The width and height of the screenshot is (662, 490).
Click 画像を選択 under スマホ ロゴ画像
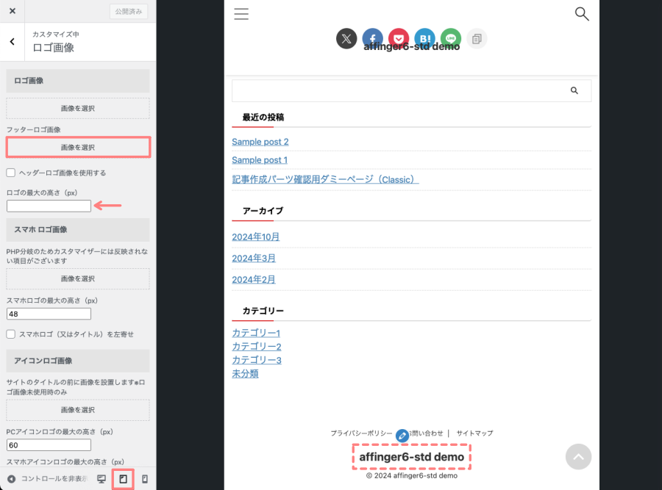pyautogui.click(x=78, y=278)
